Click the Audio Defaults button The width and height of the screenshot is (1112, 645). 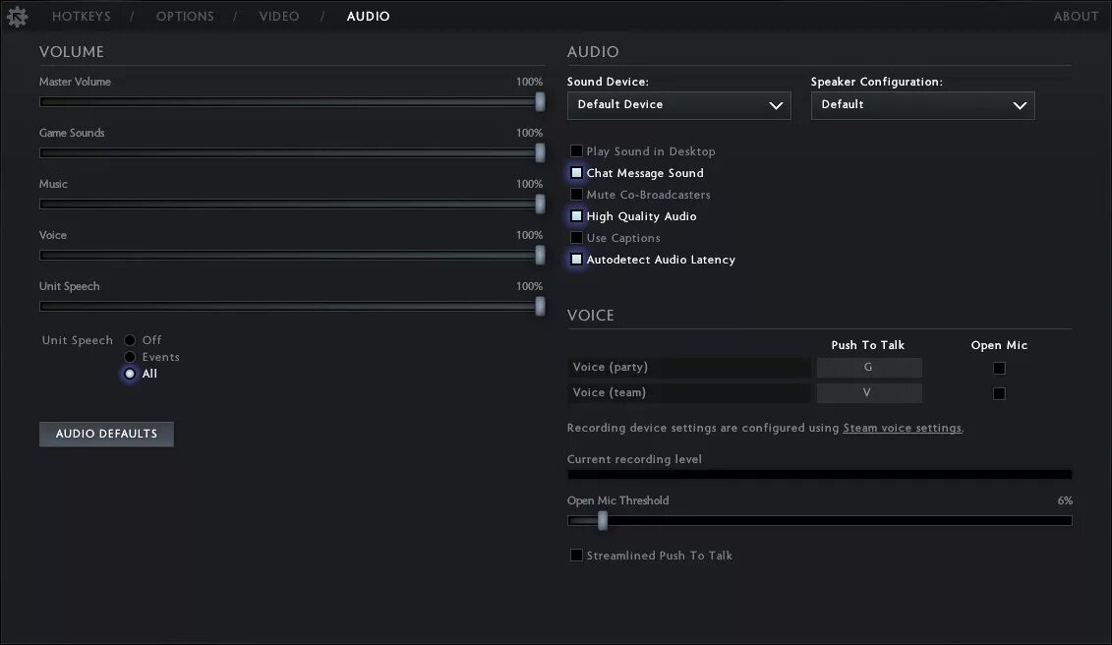[x=106, y=434]
